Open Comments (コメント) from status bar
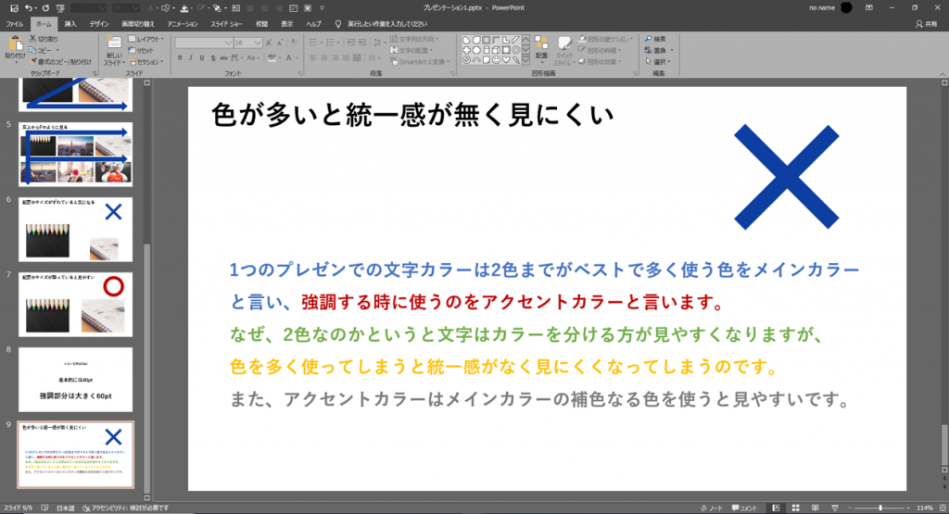The image size is (949, 514). (744, 508)
